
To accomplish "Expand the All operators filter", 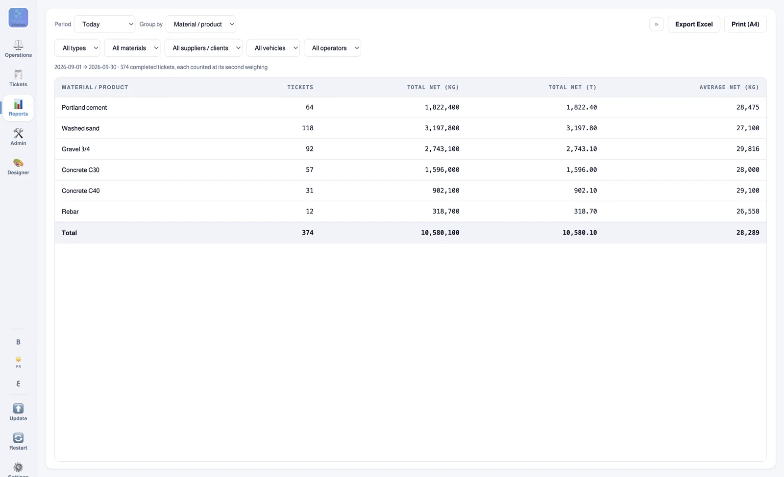I will (332, 48).
